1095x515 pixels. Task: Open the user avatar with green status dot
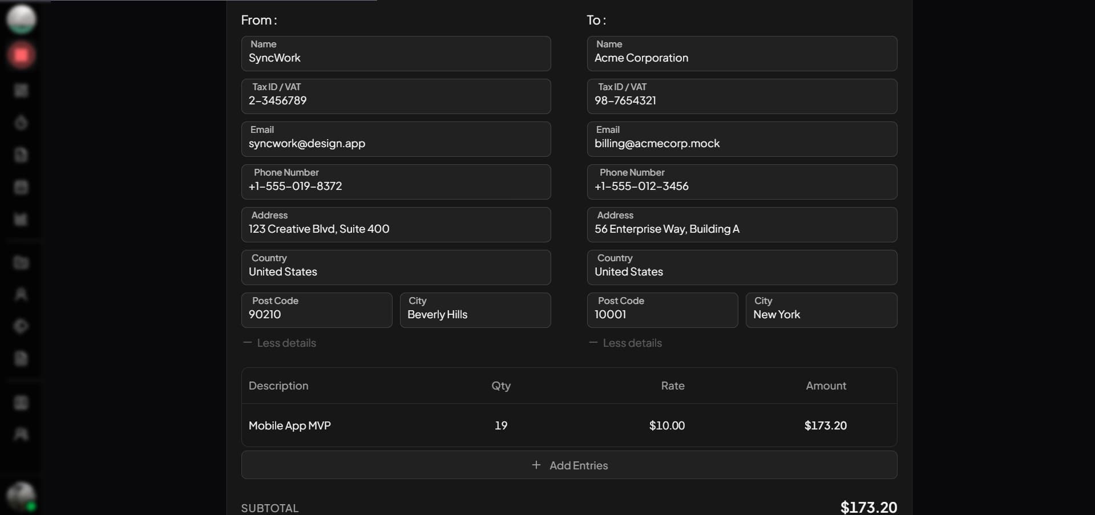tap(21, 496)
